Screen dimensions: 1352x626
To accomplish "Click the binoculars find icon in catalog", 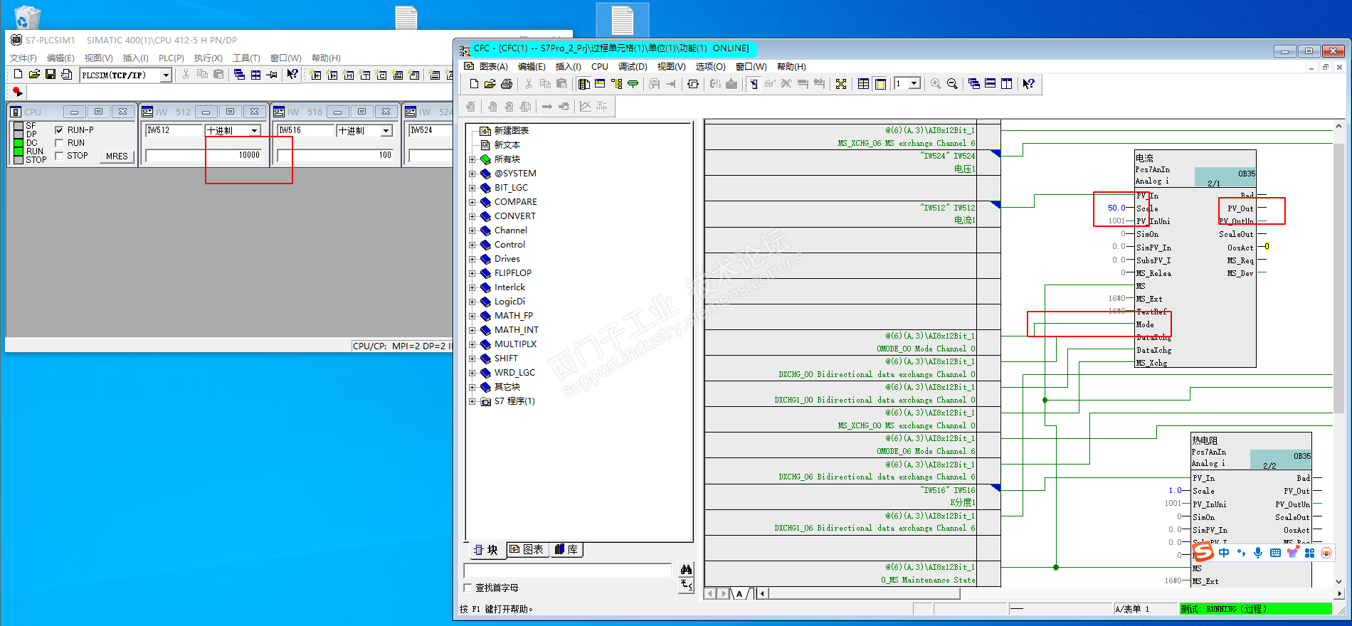I will (x=686, y=570).
